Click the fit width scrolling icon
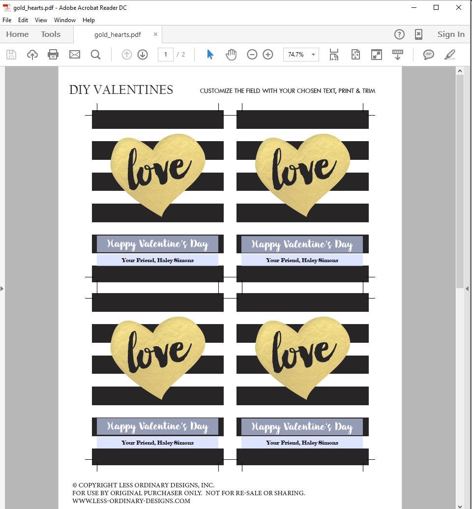 [334, 55]
